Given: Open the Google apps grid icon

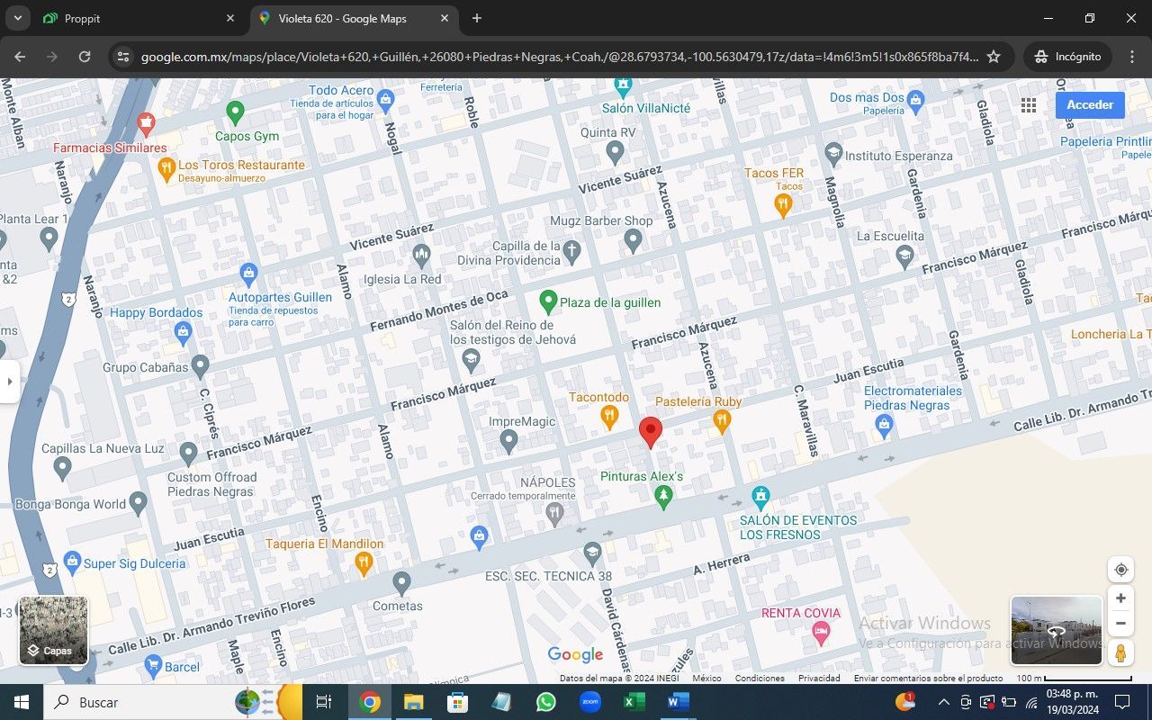Looking at the screenshot, I should click(1029, 105).
